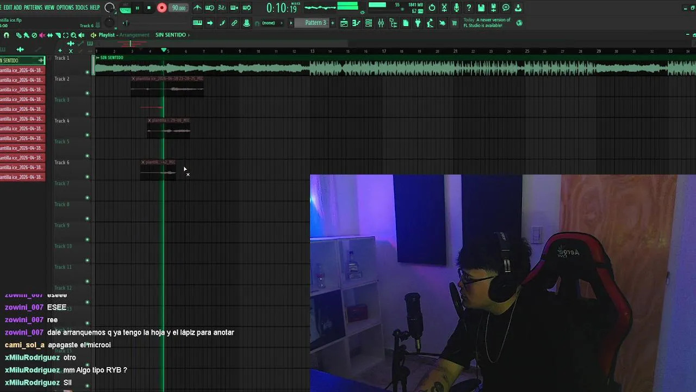Click the playhead marker on timeline
696x392 pixels.
164,51
